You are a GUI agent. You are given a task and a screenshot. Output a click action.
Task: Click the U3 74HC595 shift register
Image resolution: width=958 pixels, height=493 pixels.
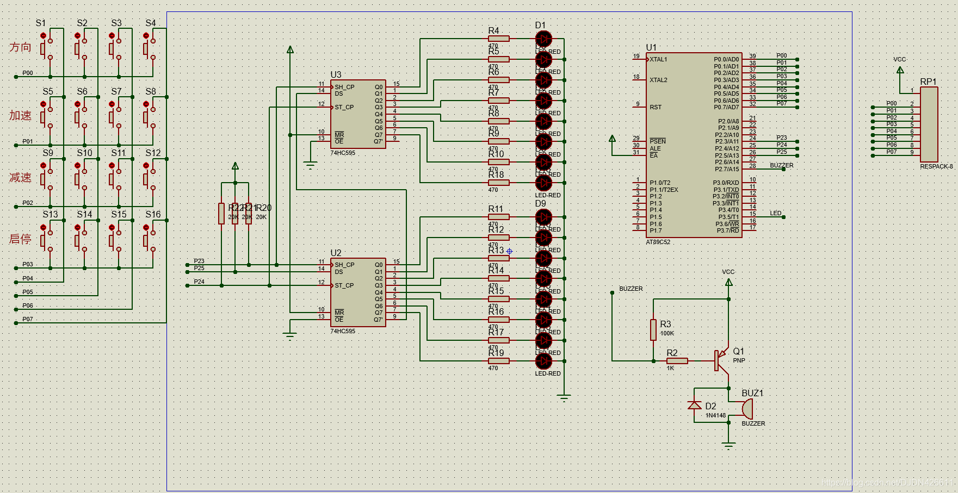[358, 114]
